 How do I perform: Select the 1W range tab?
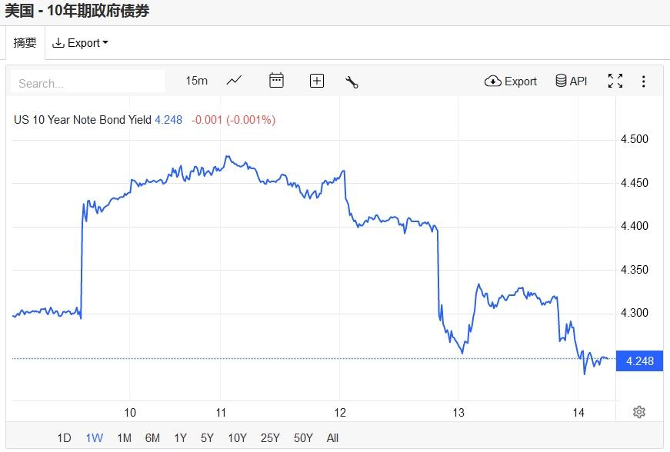pos(94,438)
